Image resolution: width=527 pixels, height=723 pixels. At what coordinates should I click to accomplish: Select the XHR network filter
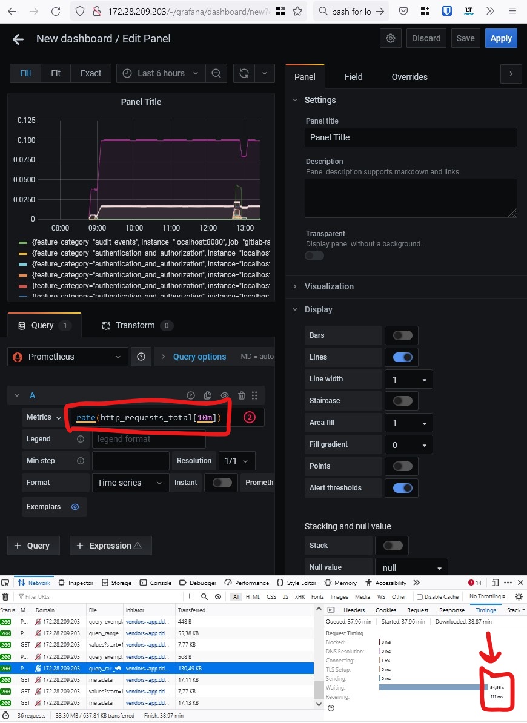coord(299,596)
